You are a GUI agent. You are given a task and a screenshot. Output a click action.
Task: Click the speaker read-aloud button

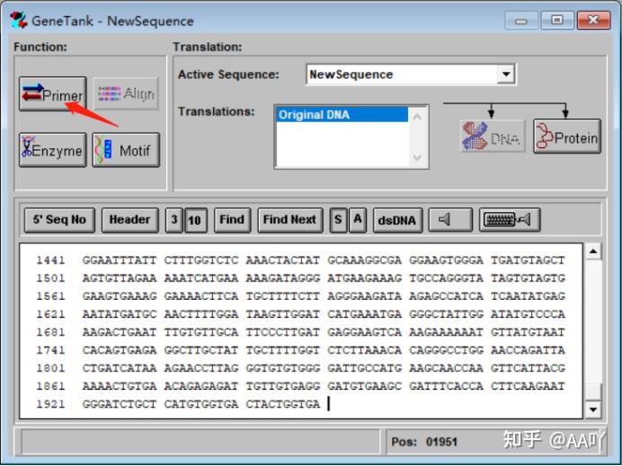450,219
